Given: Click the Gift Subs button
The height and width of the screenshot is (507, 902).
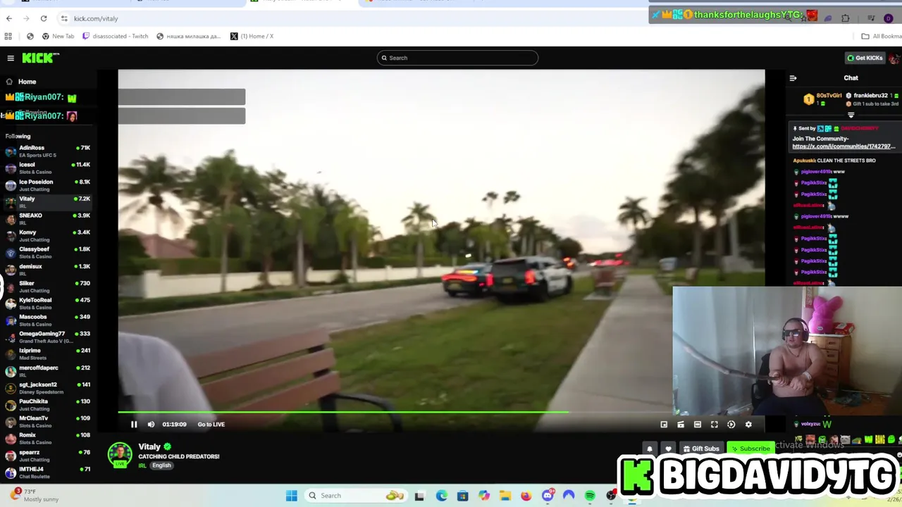Looking at the screenshot, I should 700,449.
